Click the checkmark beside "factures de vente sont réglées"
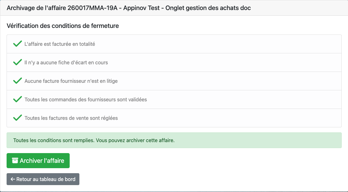 pyautogui.click(x=17, y=118)
